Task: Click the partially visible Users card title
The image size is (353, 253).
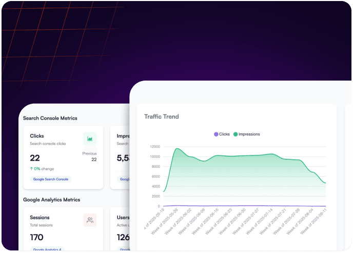Action: (x=123, y=218)
